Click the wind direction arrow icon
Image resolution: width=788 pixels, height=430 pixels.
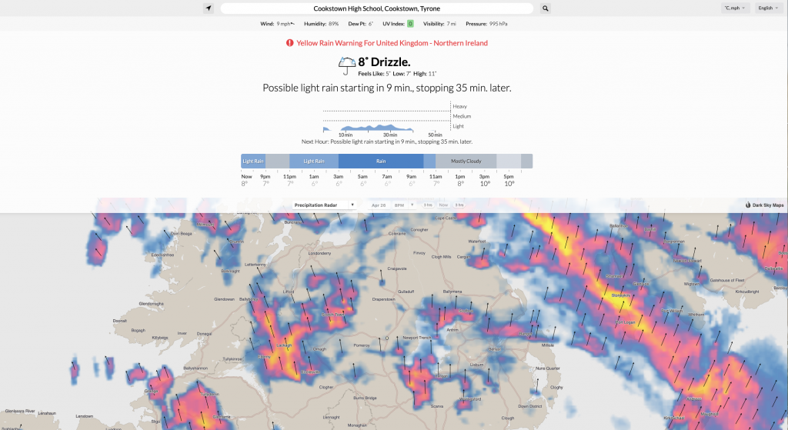pos(292,24)
